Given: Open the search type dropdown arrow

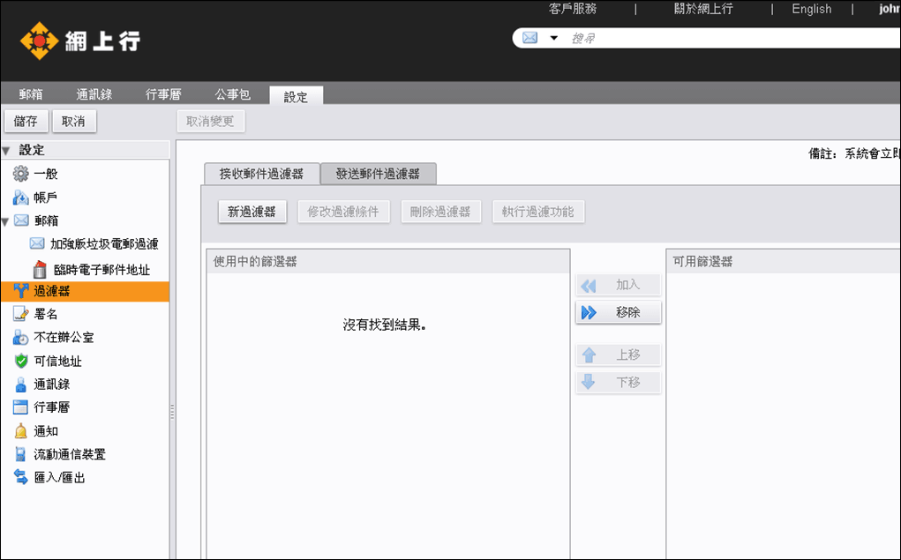Looking at the screenshot, I should (553, 38).
